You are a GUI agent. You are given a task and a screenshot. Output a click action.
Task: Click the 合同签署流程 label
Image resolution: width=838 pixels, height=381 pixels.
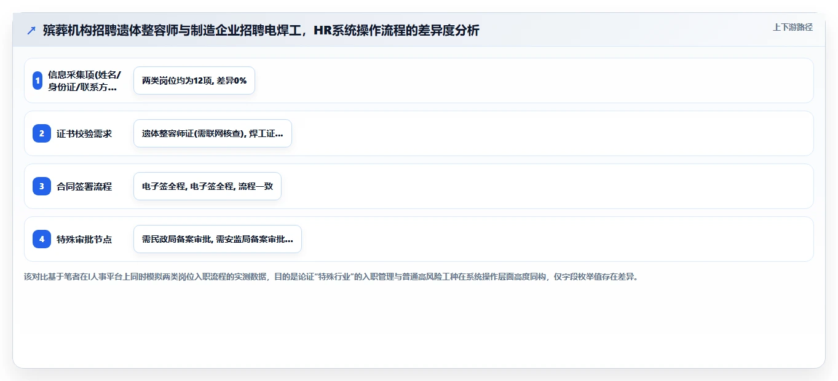[x=84, y=186]
